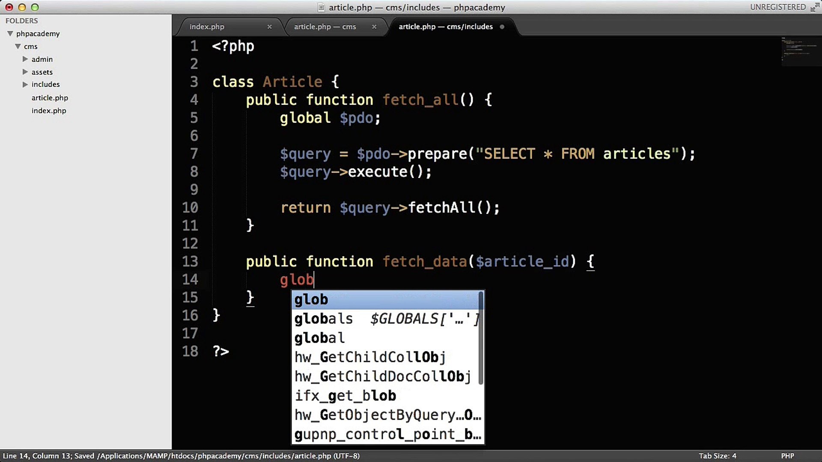
Task: Click the green zoom window button
Action: 35,7
